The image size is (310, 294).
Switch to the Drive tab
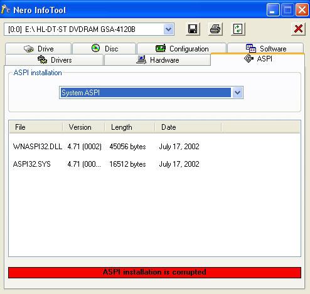(38, 49)
